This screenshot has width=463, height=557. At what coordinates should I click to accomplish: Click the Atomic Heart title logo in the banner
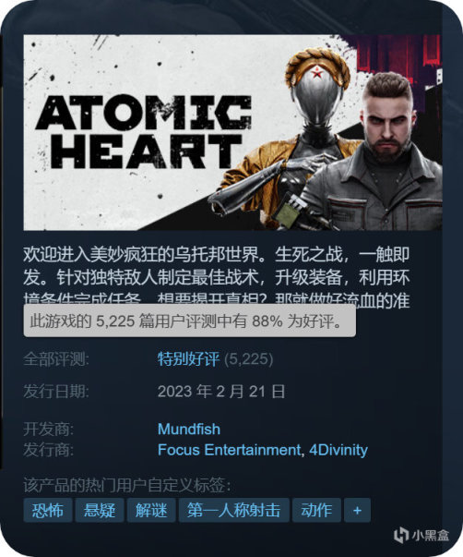[143, 132]
